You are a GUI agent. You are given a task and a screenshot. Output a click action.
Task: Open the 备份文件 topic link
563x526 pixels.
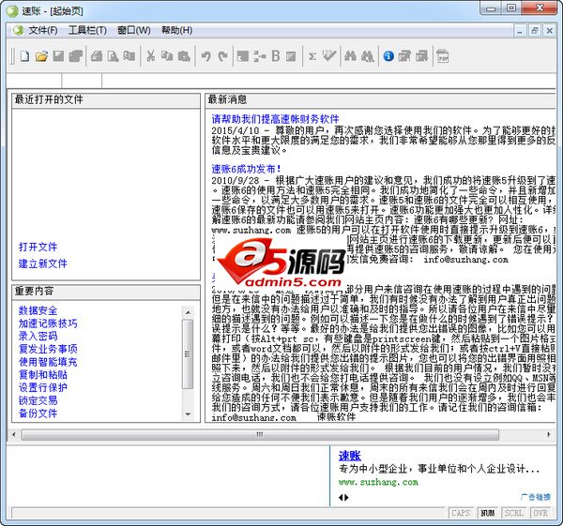(x=38, y=413)
